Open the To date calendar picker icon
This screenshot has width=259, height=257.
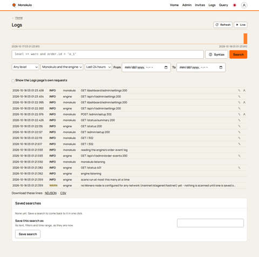tap(221, 67)
